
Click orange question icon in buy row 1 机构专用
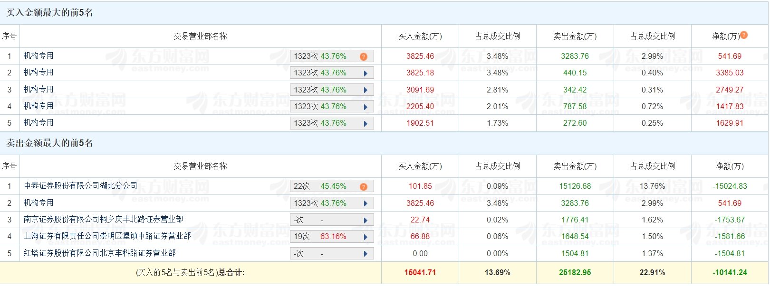364,56
